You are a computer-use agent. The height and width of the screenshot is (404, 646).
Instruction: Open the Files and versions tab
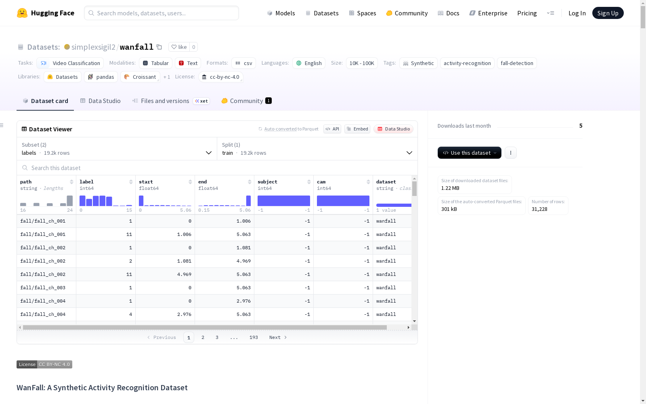coord(171,101)
